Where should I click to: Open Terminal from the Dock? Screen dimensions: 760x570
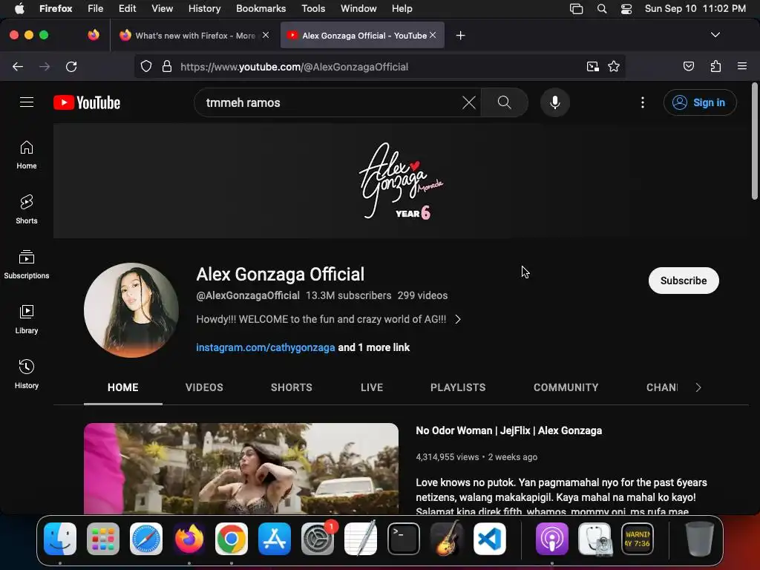403,539
